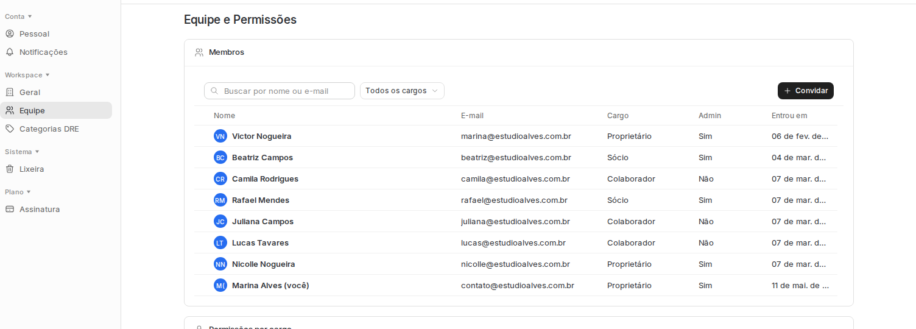Screen dimensions: 916x329
Task: Select the name Juliana Campos
Action: click(x=262, y=221)
